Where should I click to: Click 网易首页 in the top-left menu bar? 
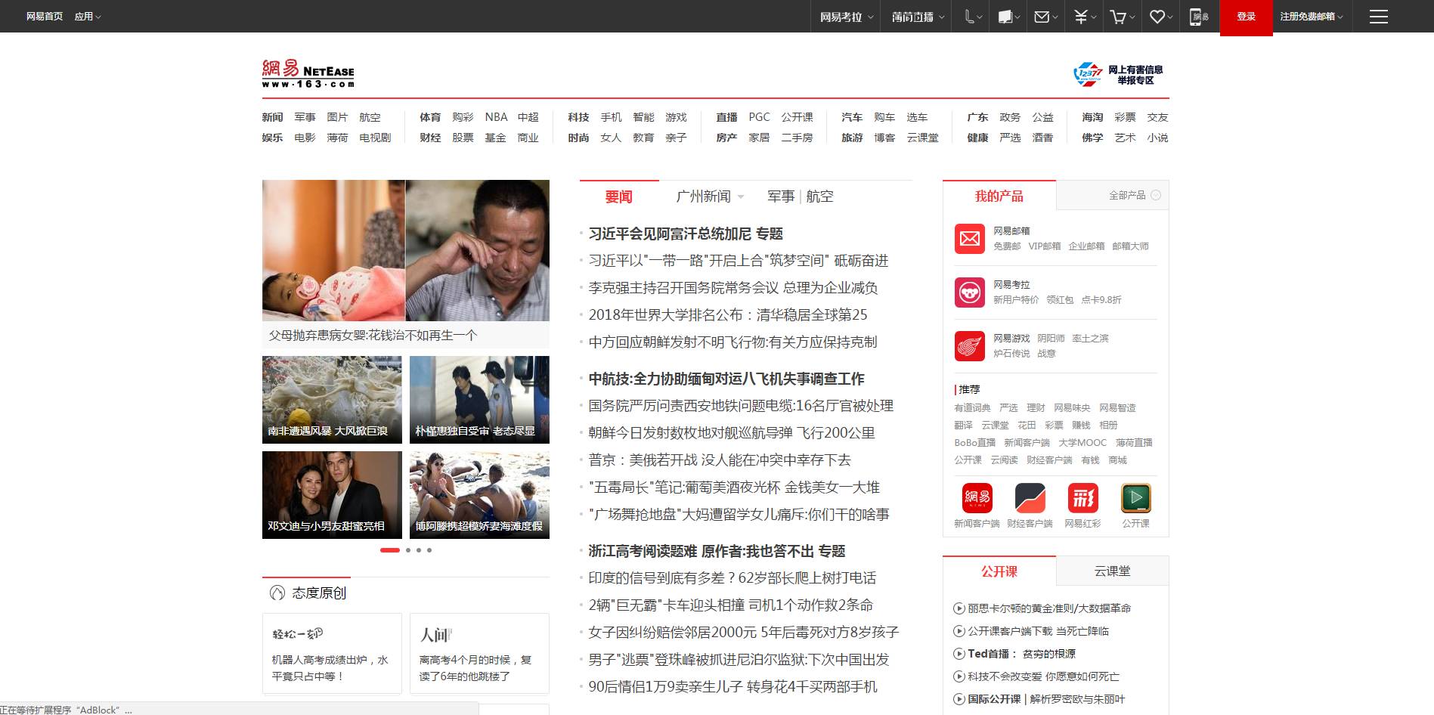coord(44,14)
